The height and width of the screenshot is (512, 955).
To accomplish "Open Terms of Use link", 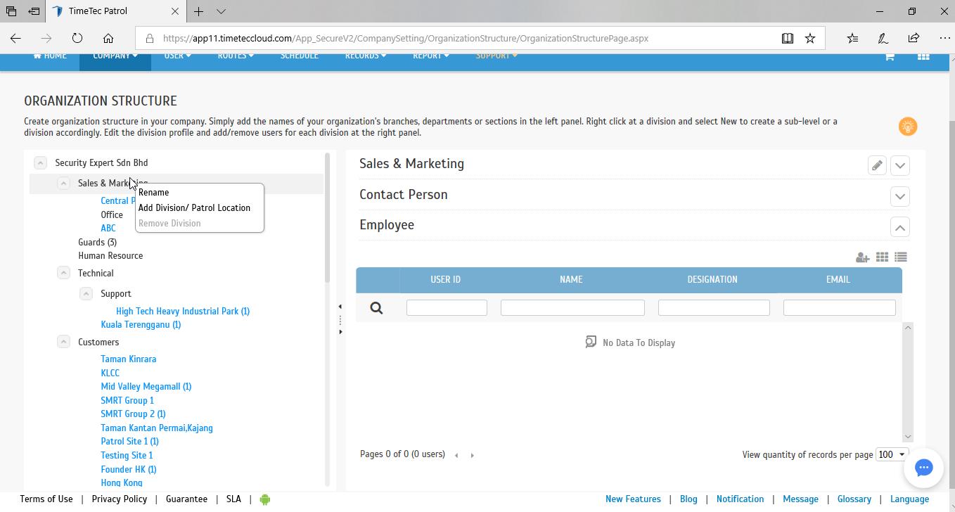I will pos(46,499).
